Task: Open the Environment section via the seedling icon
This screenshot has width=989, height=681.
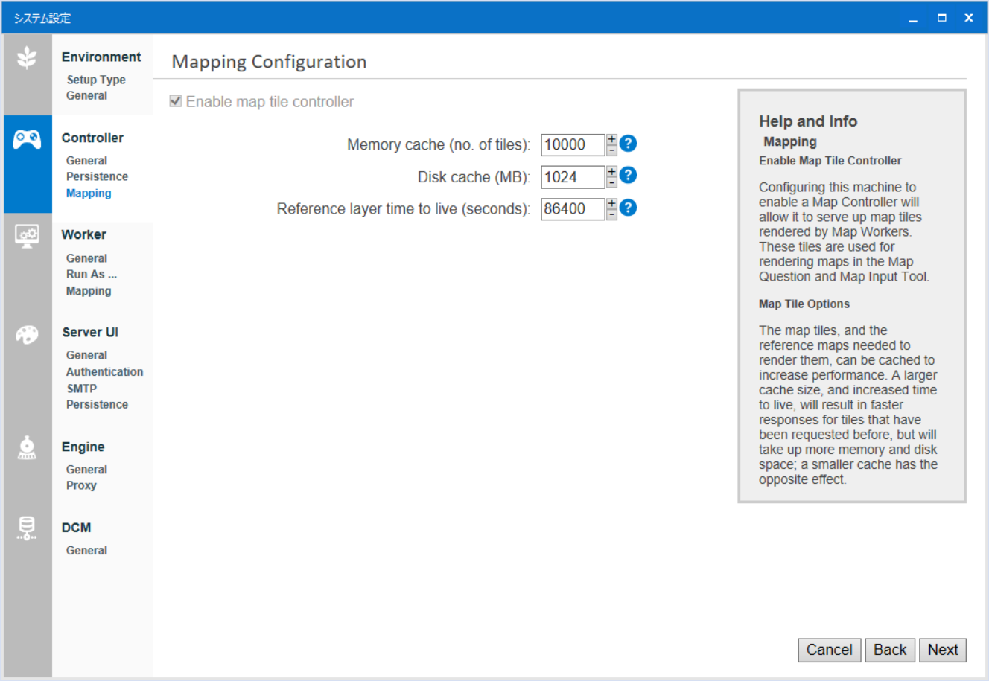Action: click(x=28, y=56)
